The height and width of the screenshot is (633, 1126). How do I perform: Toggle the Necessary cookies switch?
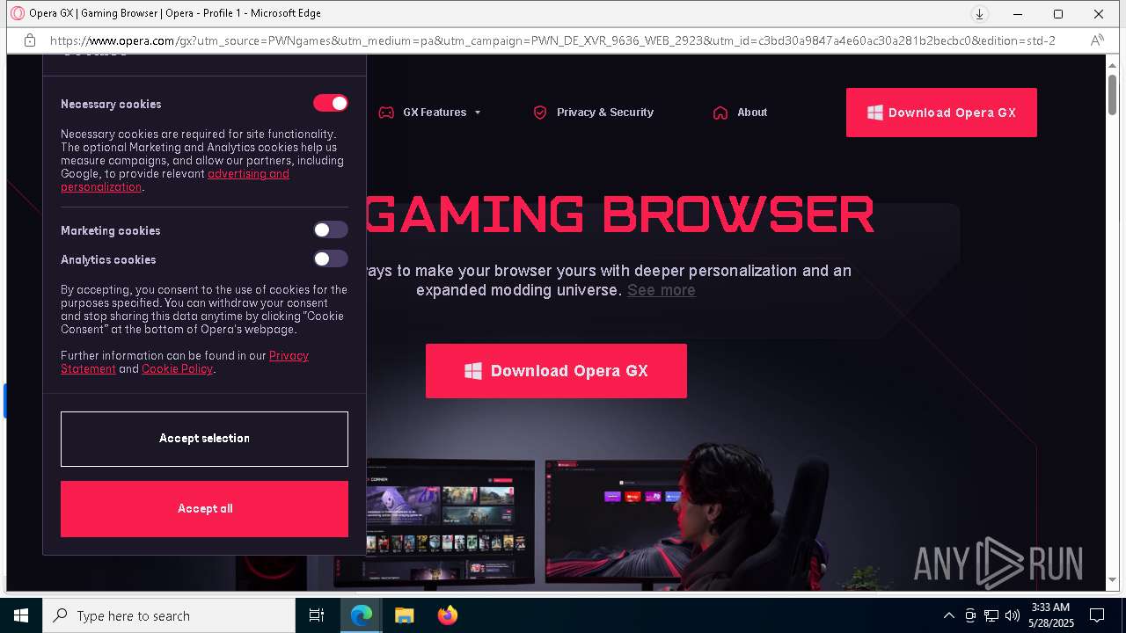tap(331, 104)
